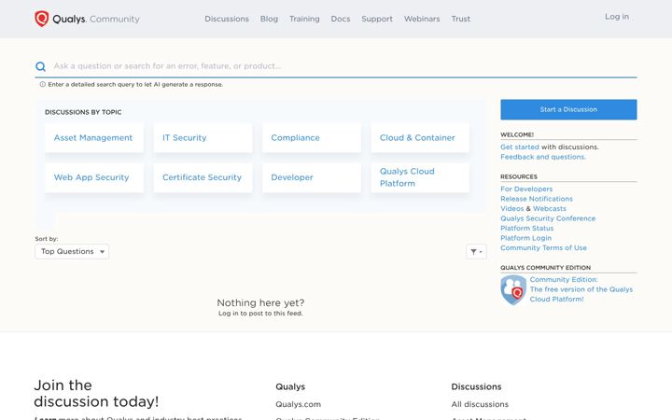Open the Compliance topic card
Screen dimensions: 672x420
pyautogui.click(x=312, y=138)
